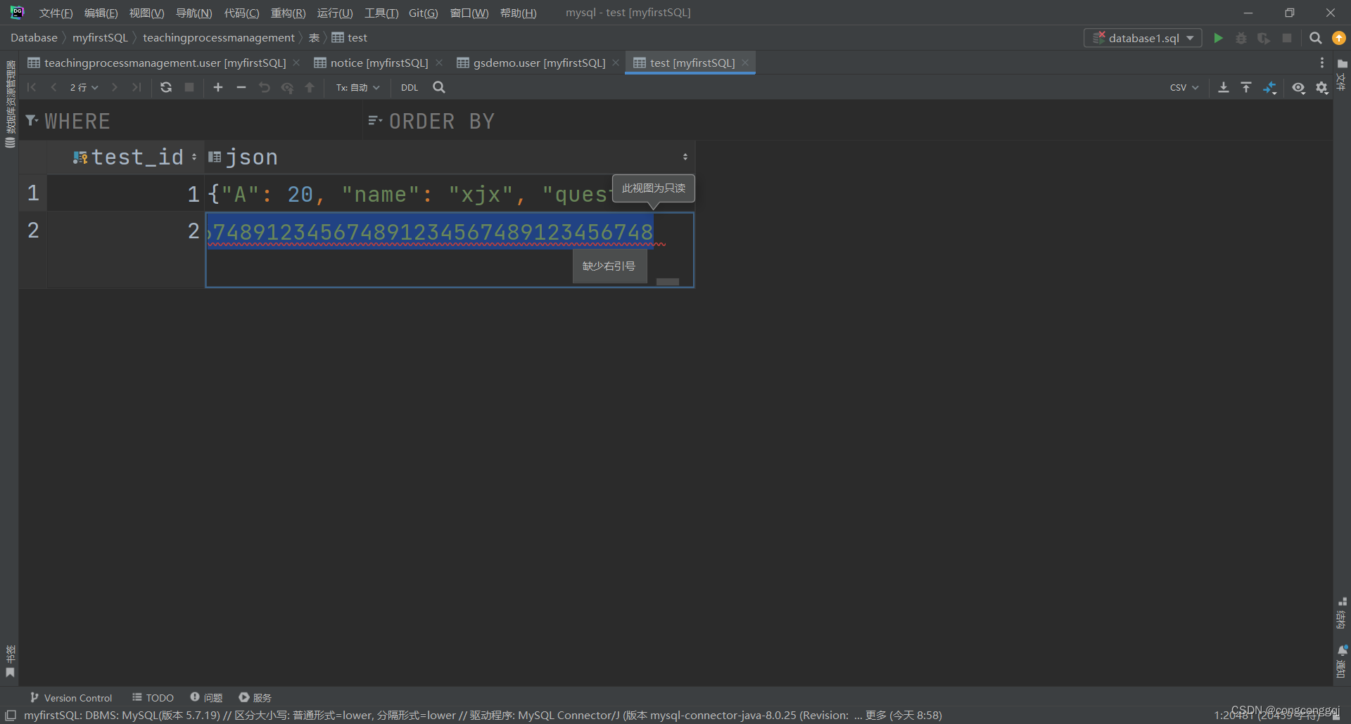Open the Code menu
The image size is (1351, 724).
(x=241, y=13)
